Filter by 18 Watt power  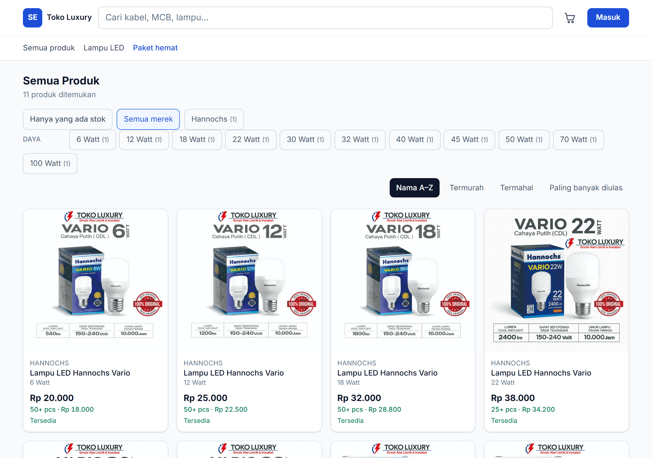click(x=197, y=140)
